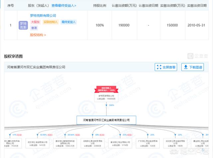213x158 pixels.
Task: Open the 广东双汇商业连锁有限公司 node
Action: click(x=148, y=143)
